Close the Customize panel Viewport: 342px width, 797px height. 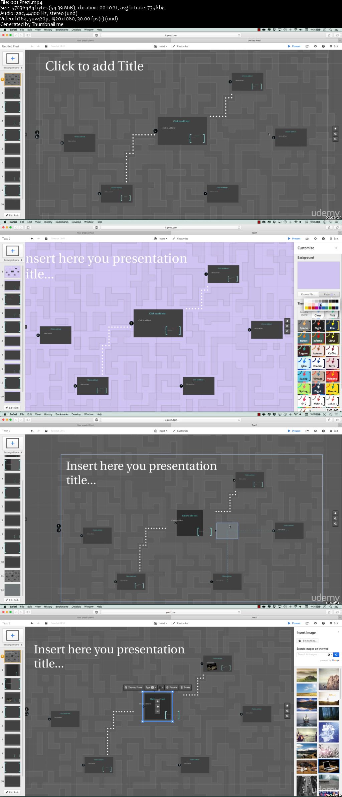click(x=336, y=248)
